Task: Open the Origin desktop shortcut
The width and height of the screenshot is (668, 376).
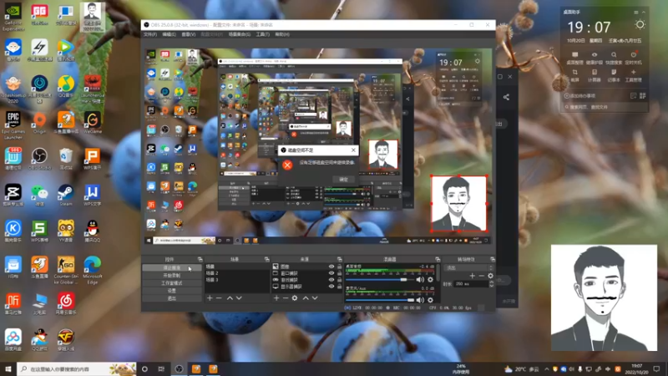Action: click(39, 123)
